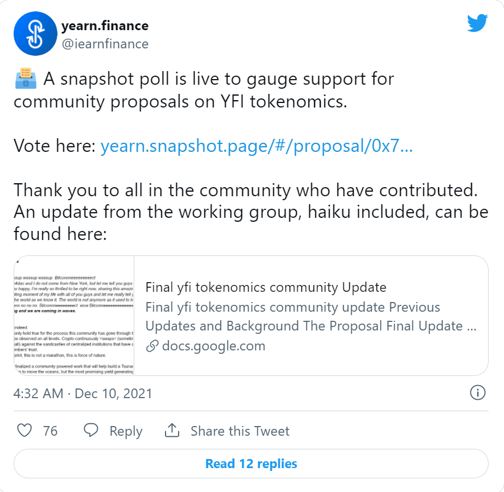504x492 pixels.
Task: Open the tweet info circle icon
Action: [x=478, y=392]
